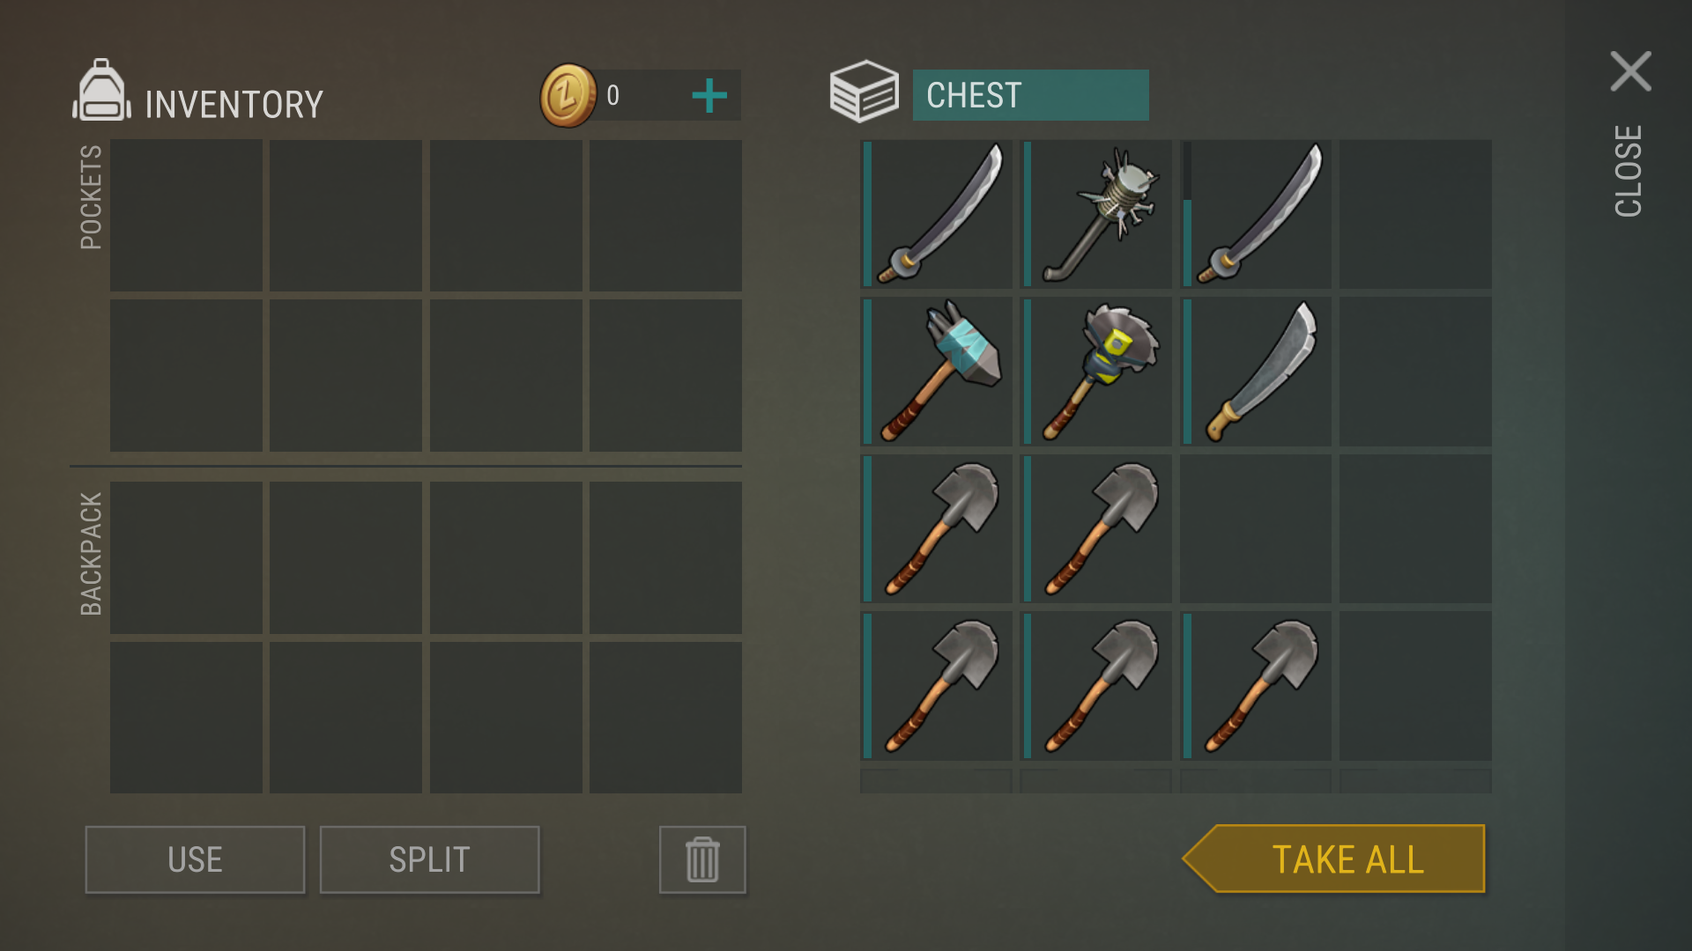Image resolution: width=1692 pixels, height=951 pixels.
Task: Close the chest window with X
Action: 1630,71
